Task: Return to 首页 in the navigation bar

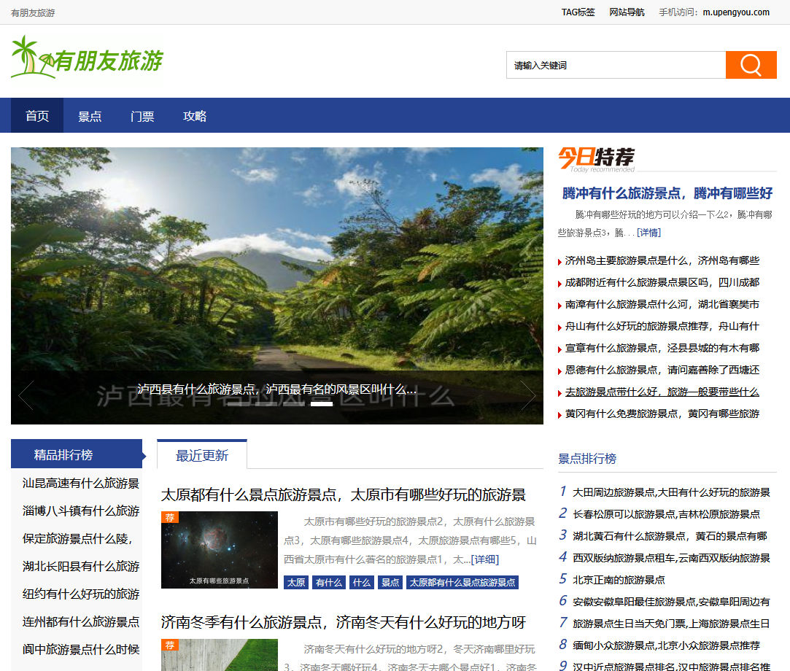Action: tap(37, 116)
